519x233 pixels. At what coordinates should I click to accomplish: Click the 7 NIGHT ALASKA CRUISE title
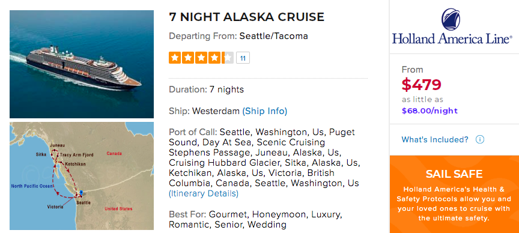click(247, 17)
